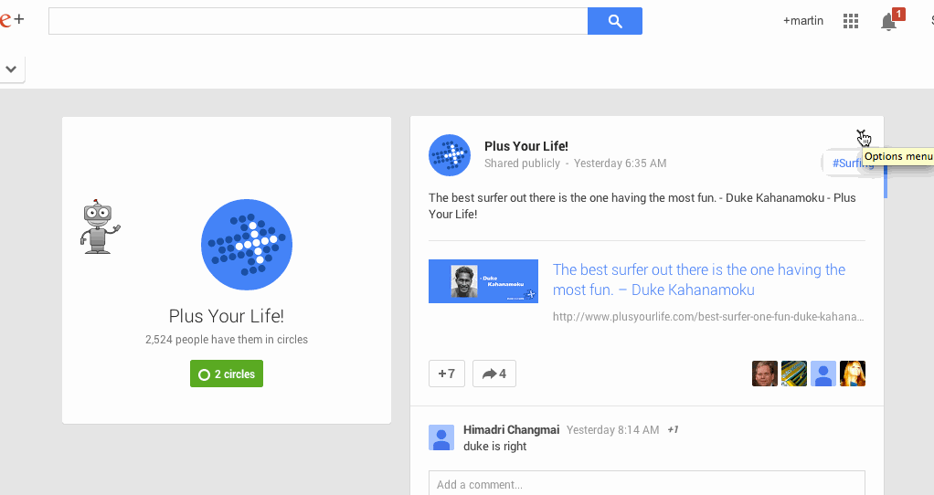Viewport: 934px width, 495px height.
Task: Open the Shared publicly visibility details
Action: pos(523,163)
